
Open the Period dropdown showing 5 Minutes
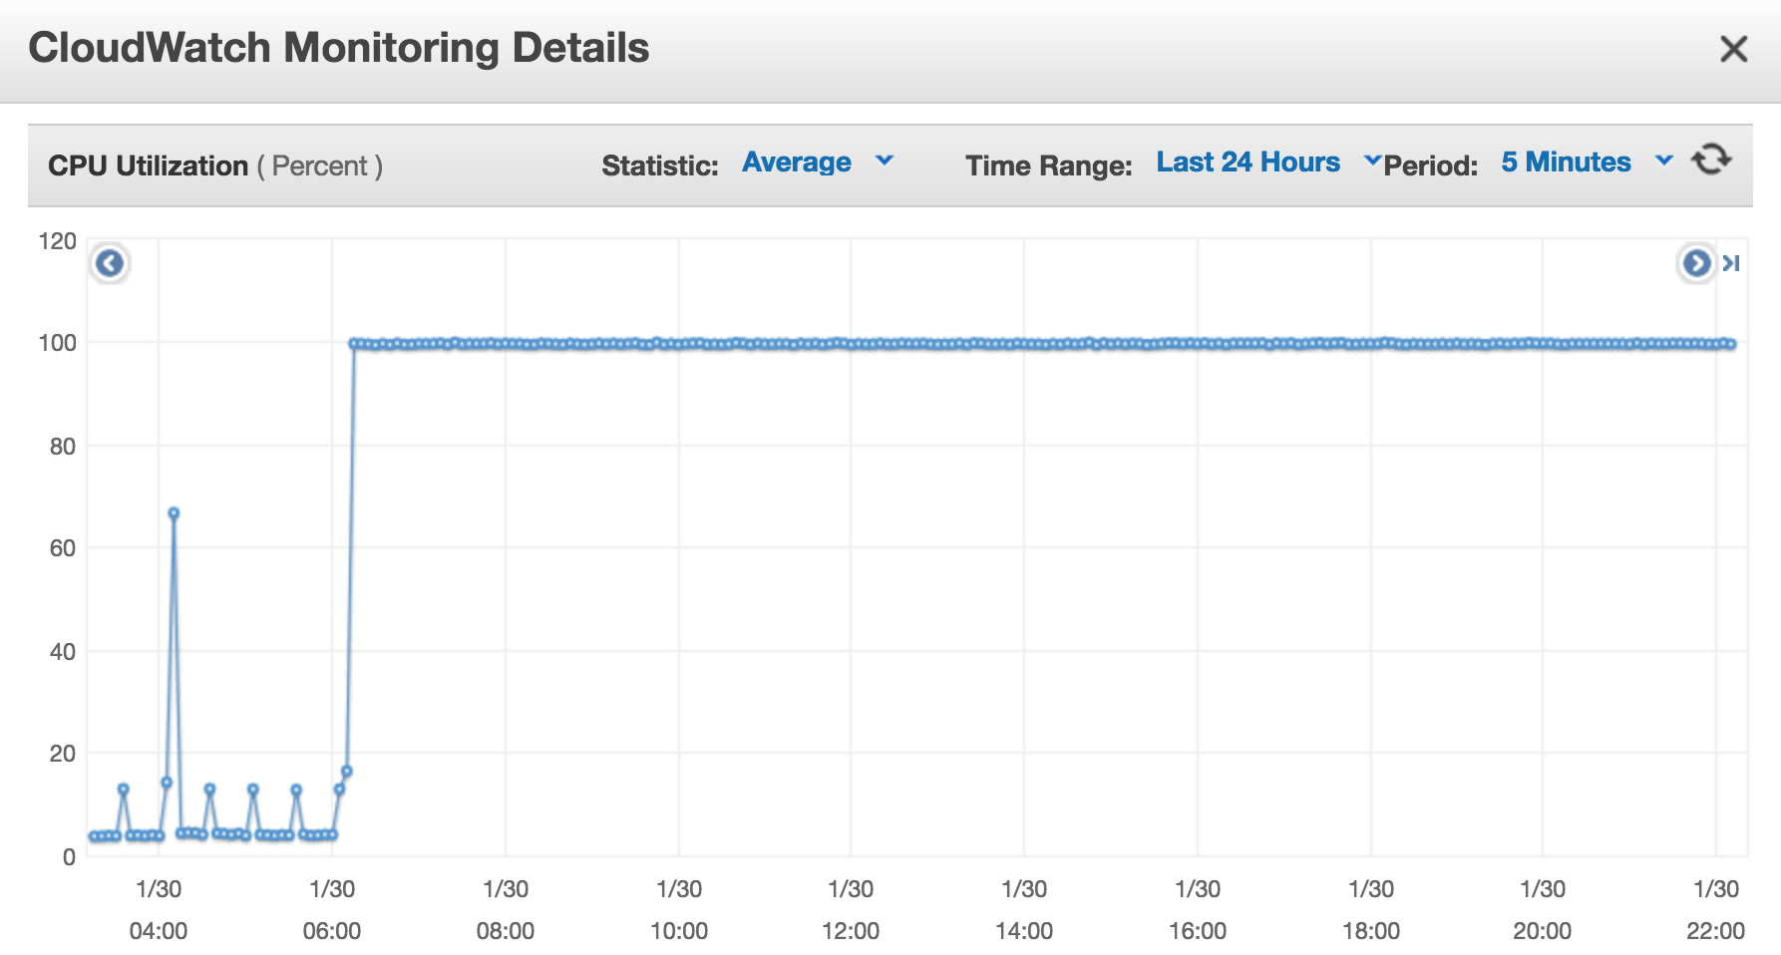1566,162
